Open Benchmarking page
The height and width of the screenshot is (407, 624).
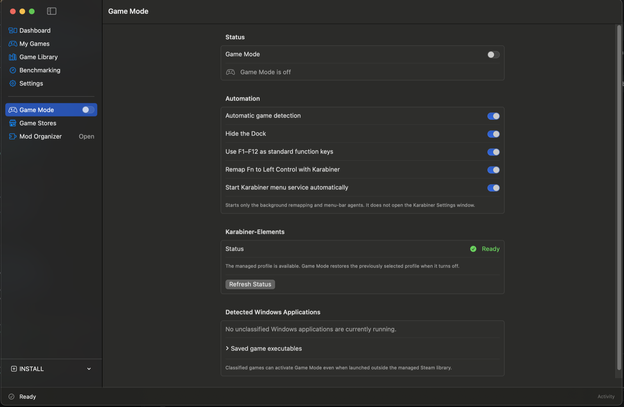click(51, 70)
